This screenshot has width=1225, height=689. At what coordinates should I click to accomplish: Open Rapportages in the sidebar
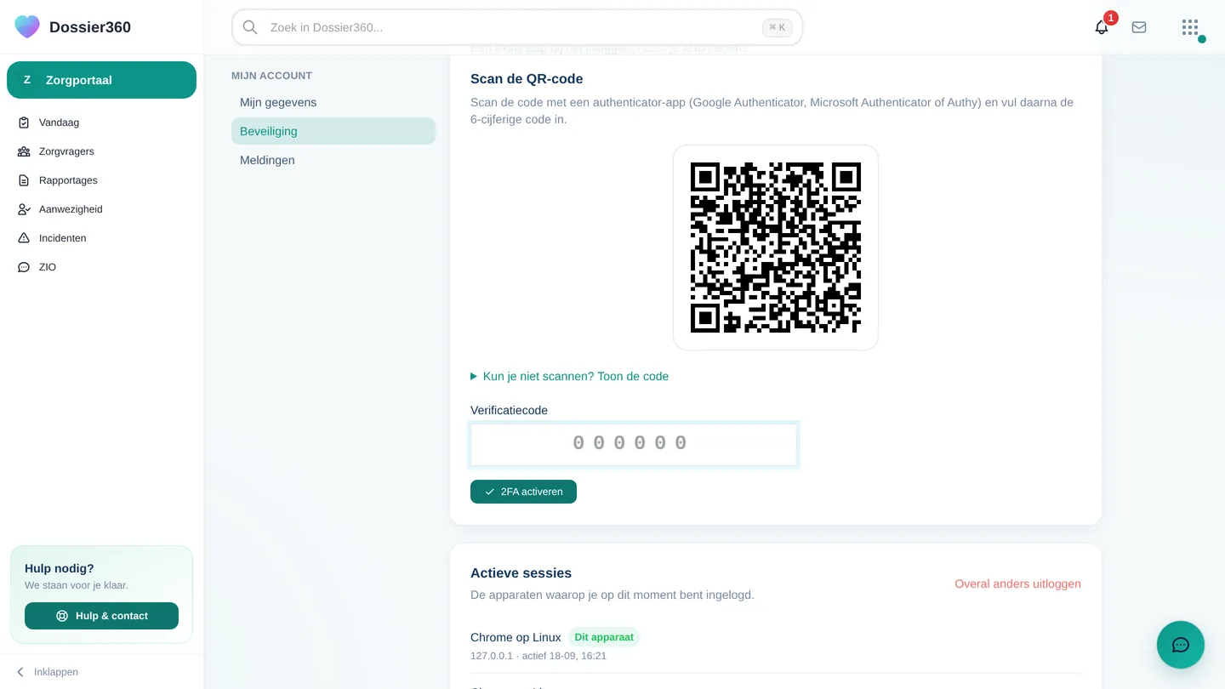[101, 180]
